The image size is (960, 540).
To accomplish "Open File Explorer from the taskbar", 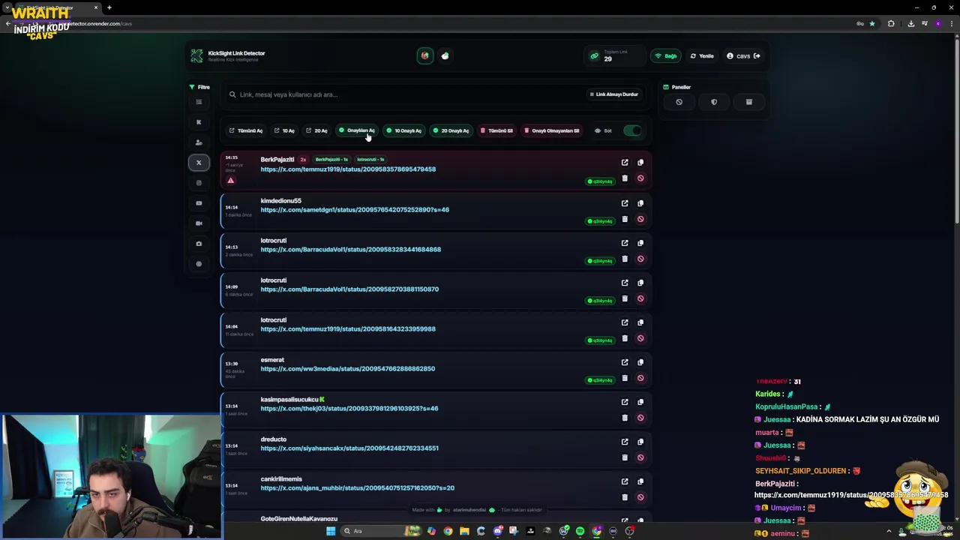I will click(464, 531).
